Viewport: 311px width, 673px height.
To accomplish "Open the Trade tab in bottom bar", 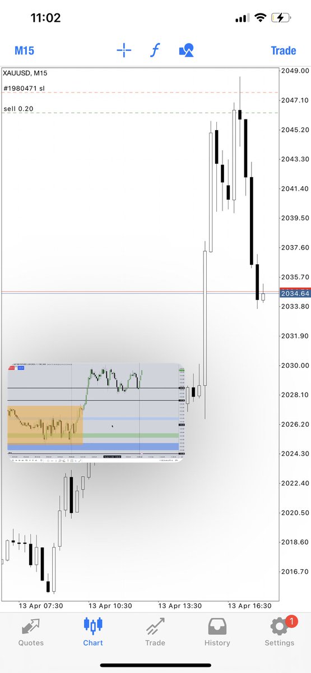I will [155, 632].
